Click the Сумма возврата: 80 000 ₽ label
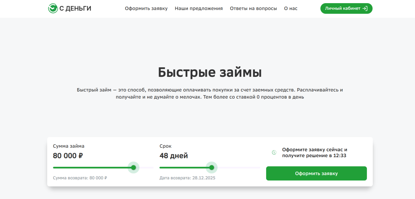This screenshot has width=415, height=199. click(80, 178)
